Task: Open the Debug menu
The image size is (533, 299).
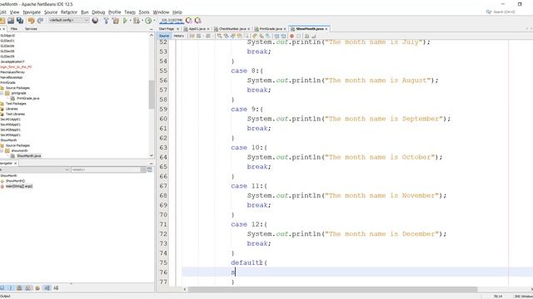Action: click(x=98, y=12)
